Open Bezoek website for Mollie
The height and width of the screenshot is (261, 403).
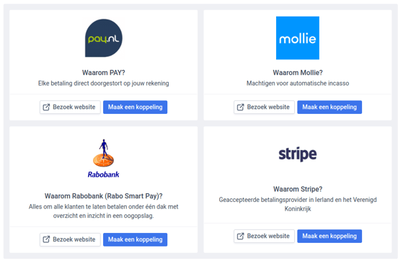[x=264, y=107]
